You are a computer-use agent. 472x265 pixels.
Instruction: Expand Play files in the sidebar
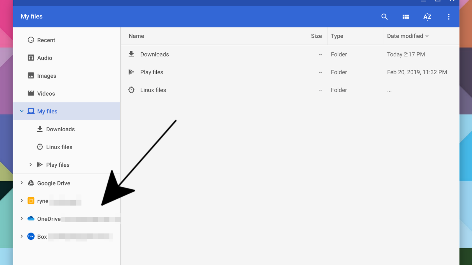coord(30,165)
